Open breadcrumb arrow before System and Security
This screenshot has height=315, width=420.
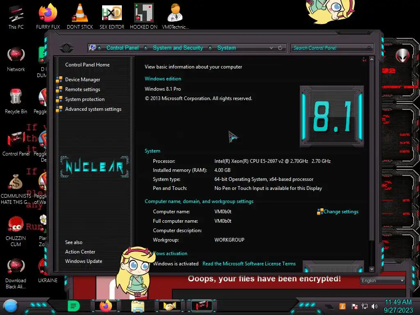[x=146, y=48]
